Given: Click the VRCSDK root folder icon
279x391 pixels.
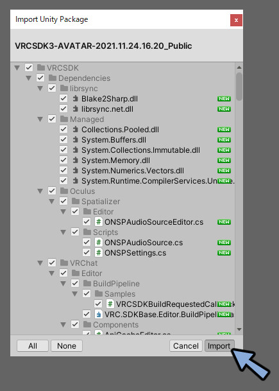Looking at the screenshot, I should [x=41, y=67].
